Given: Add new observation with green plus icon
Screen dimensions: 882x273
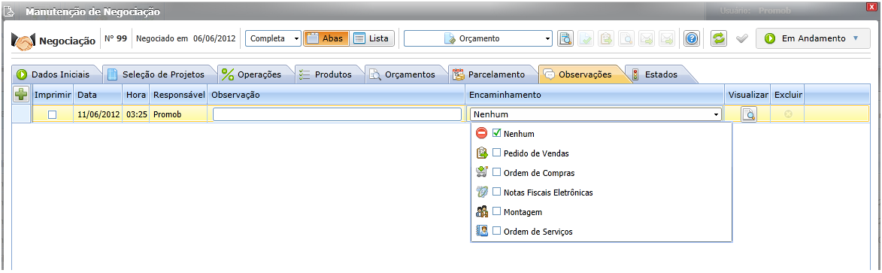Looking at the screenshot, I should 21,95.
